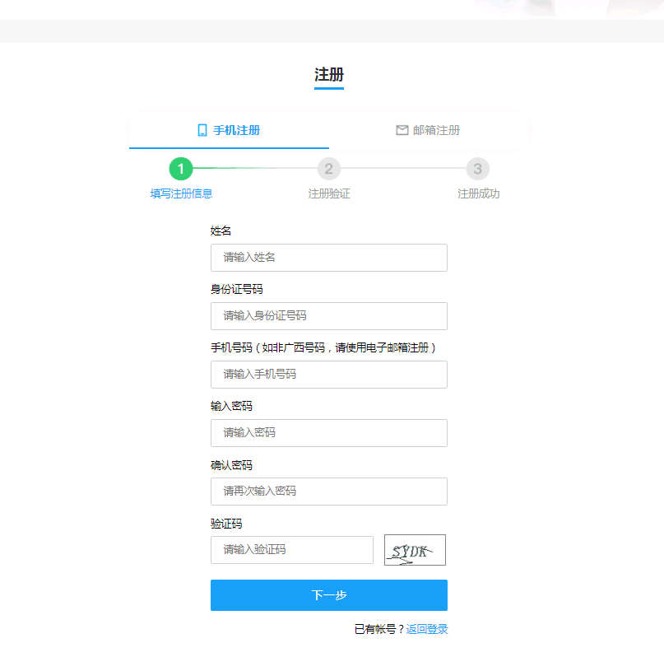Screen dimensions: 664x657
Task: Select the green step 1 circle
Action: 181,169
